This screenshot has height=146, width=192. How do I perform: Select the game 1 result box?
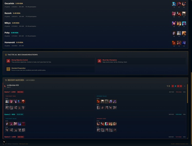tap(173, 86)
